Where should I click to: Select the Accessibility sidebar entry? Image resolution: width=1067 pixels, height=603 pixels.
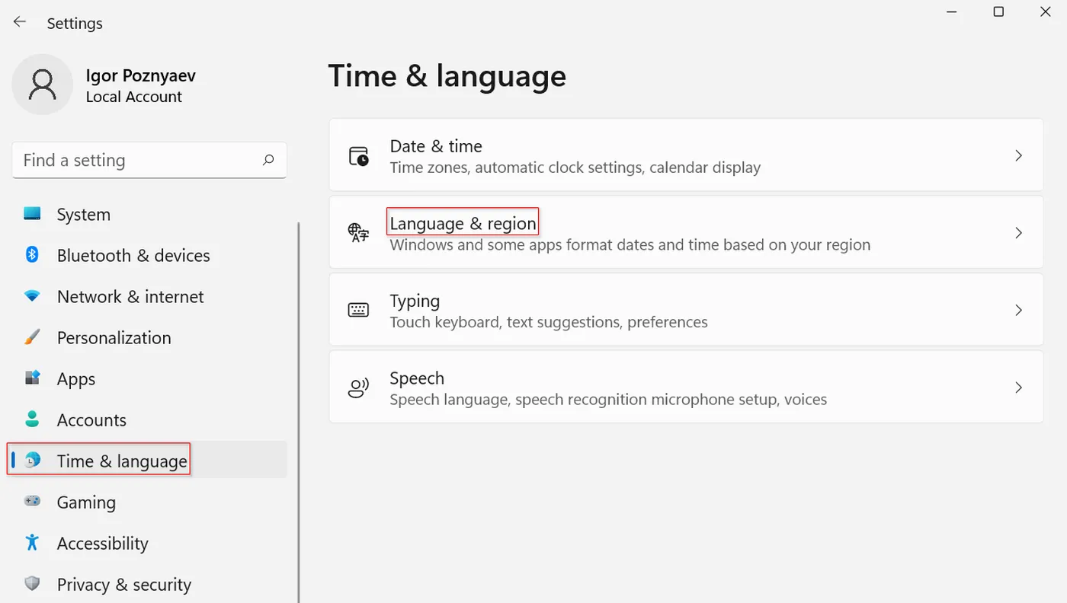click(102, 544)
